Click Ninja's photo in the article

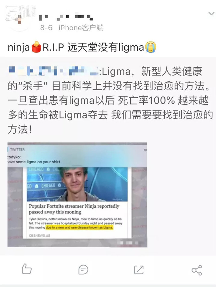pyautogui.click(x=77, y=184)
